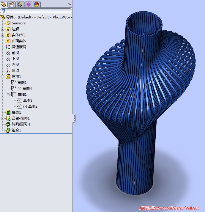Click the panel collapse handle arrows

(x=74, y=118)
